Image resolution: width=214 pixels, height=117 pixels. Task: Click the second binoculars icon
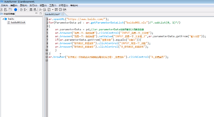point(35,10)
